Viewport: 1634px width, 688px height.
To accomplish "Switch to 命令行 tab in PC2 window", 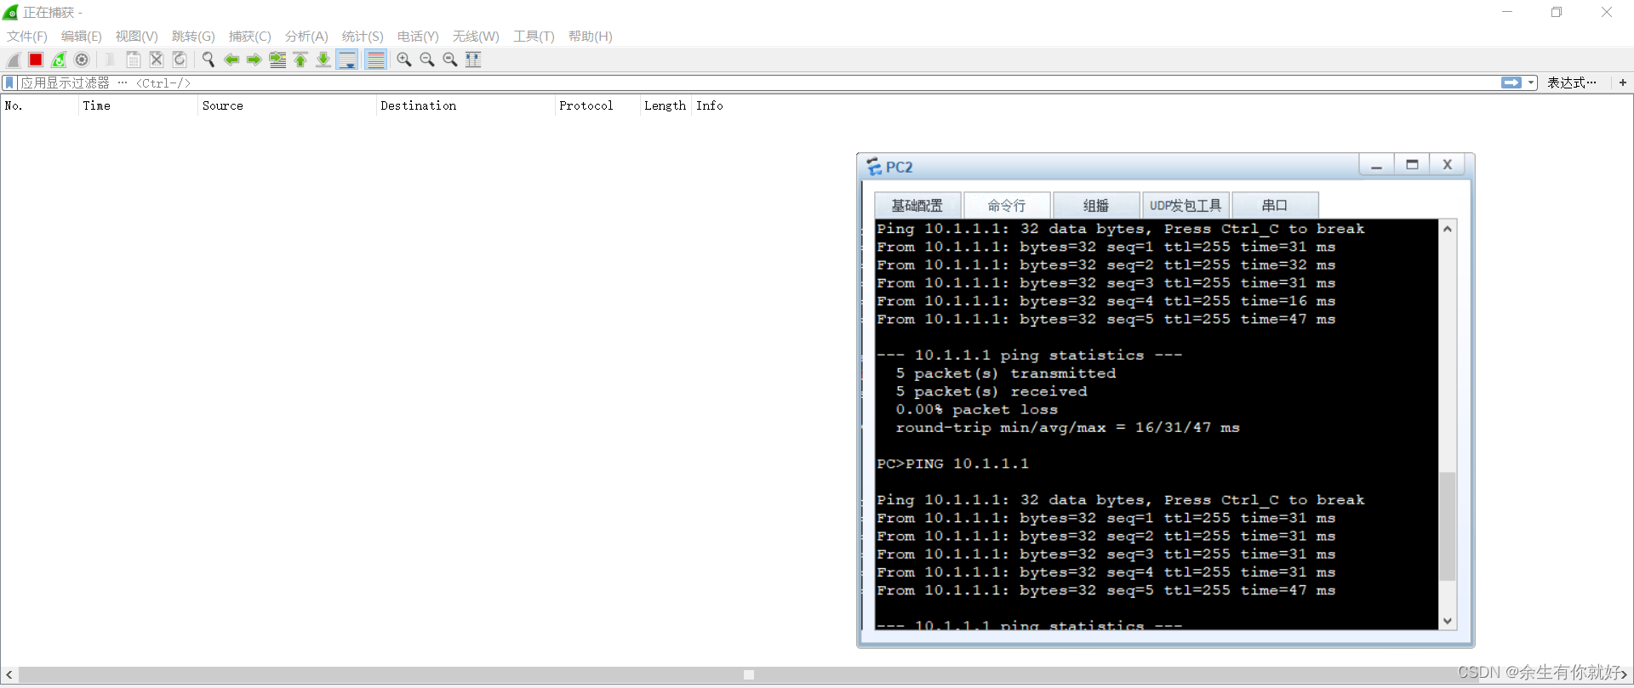I will click(x=1007, y=205).
